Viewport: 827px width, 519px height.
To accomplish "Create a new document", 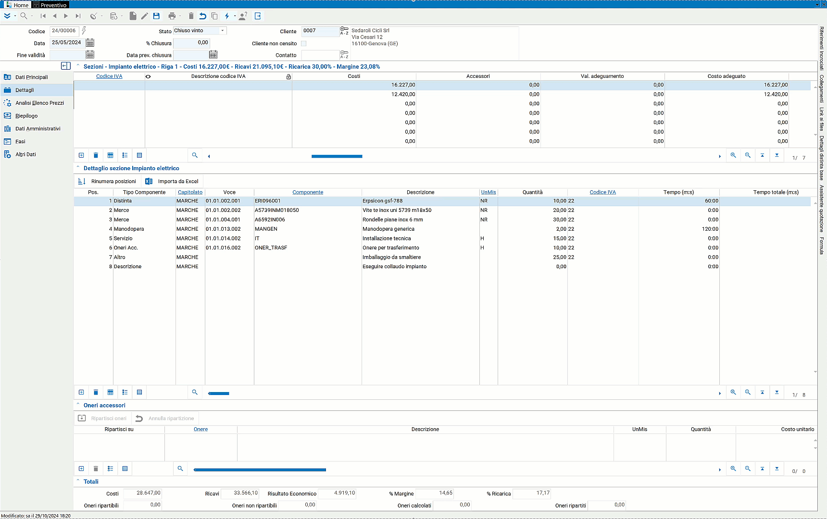I will coord(133,16).
